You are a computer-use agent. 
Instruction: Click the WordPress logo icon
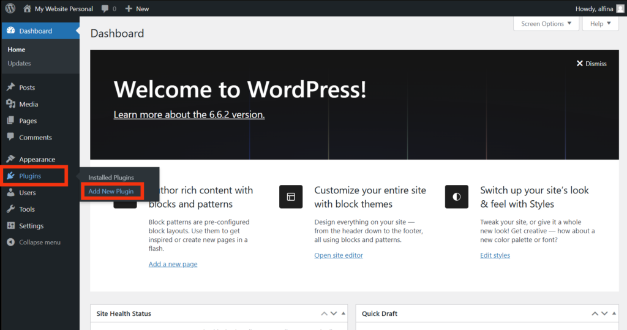10,9
